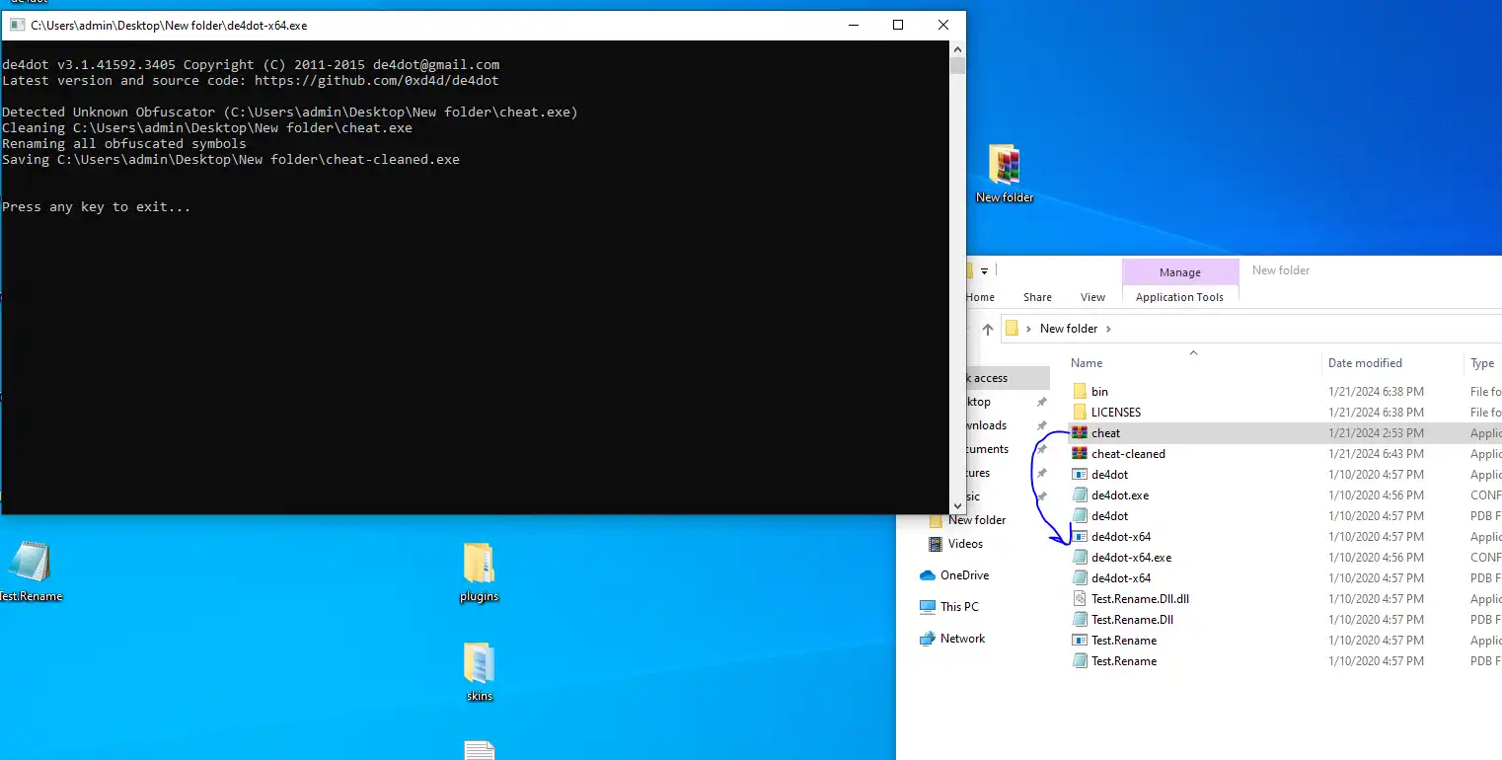
Task: Select the Test.Rename.Dll.dll gear file icon
Action: click(1080, 599)
